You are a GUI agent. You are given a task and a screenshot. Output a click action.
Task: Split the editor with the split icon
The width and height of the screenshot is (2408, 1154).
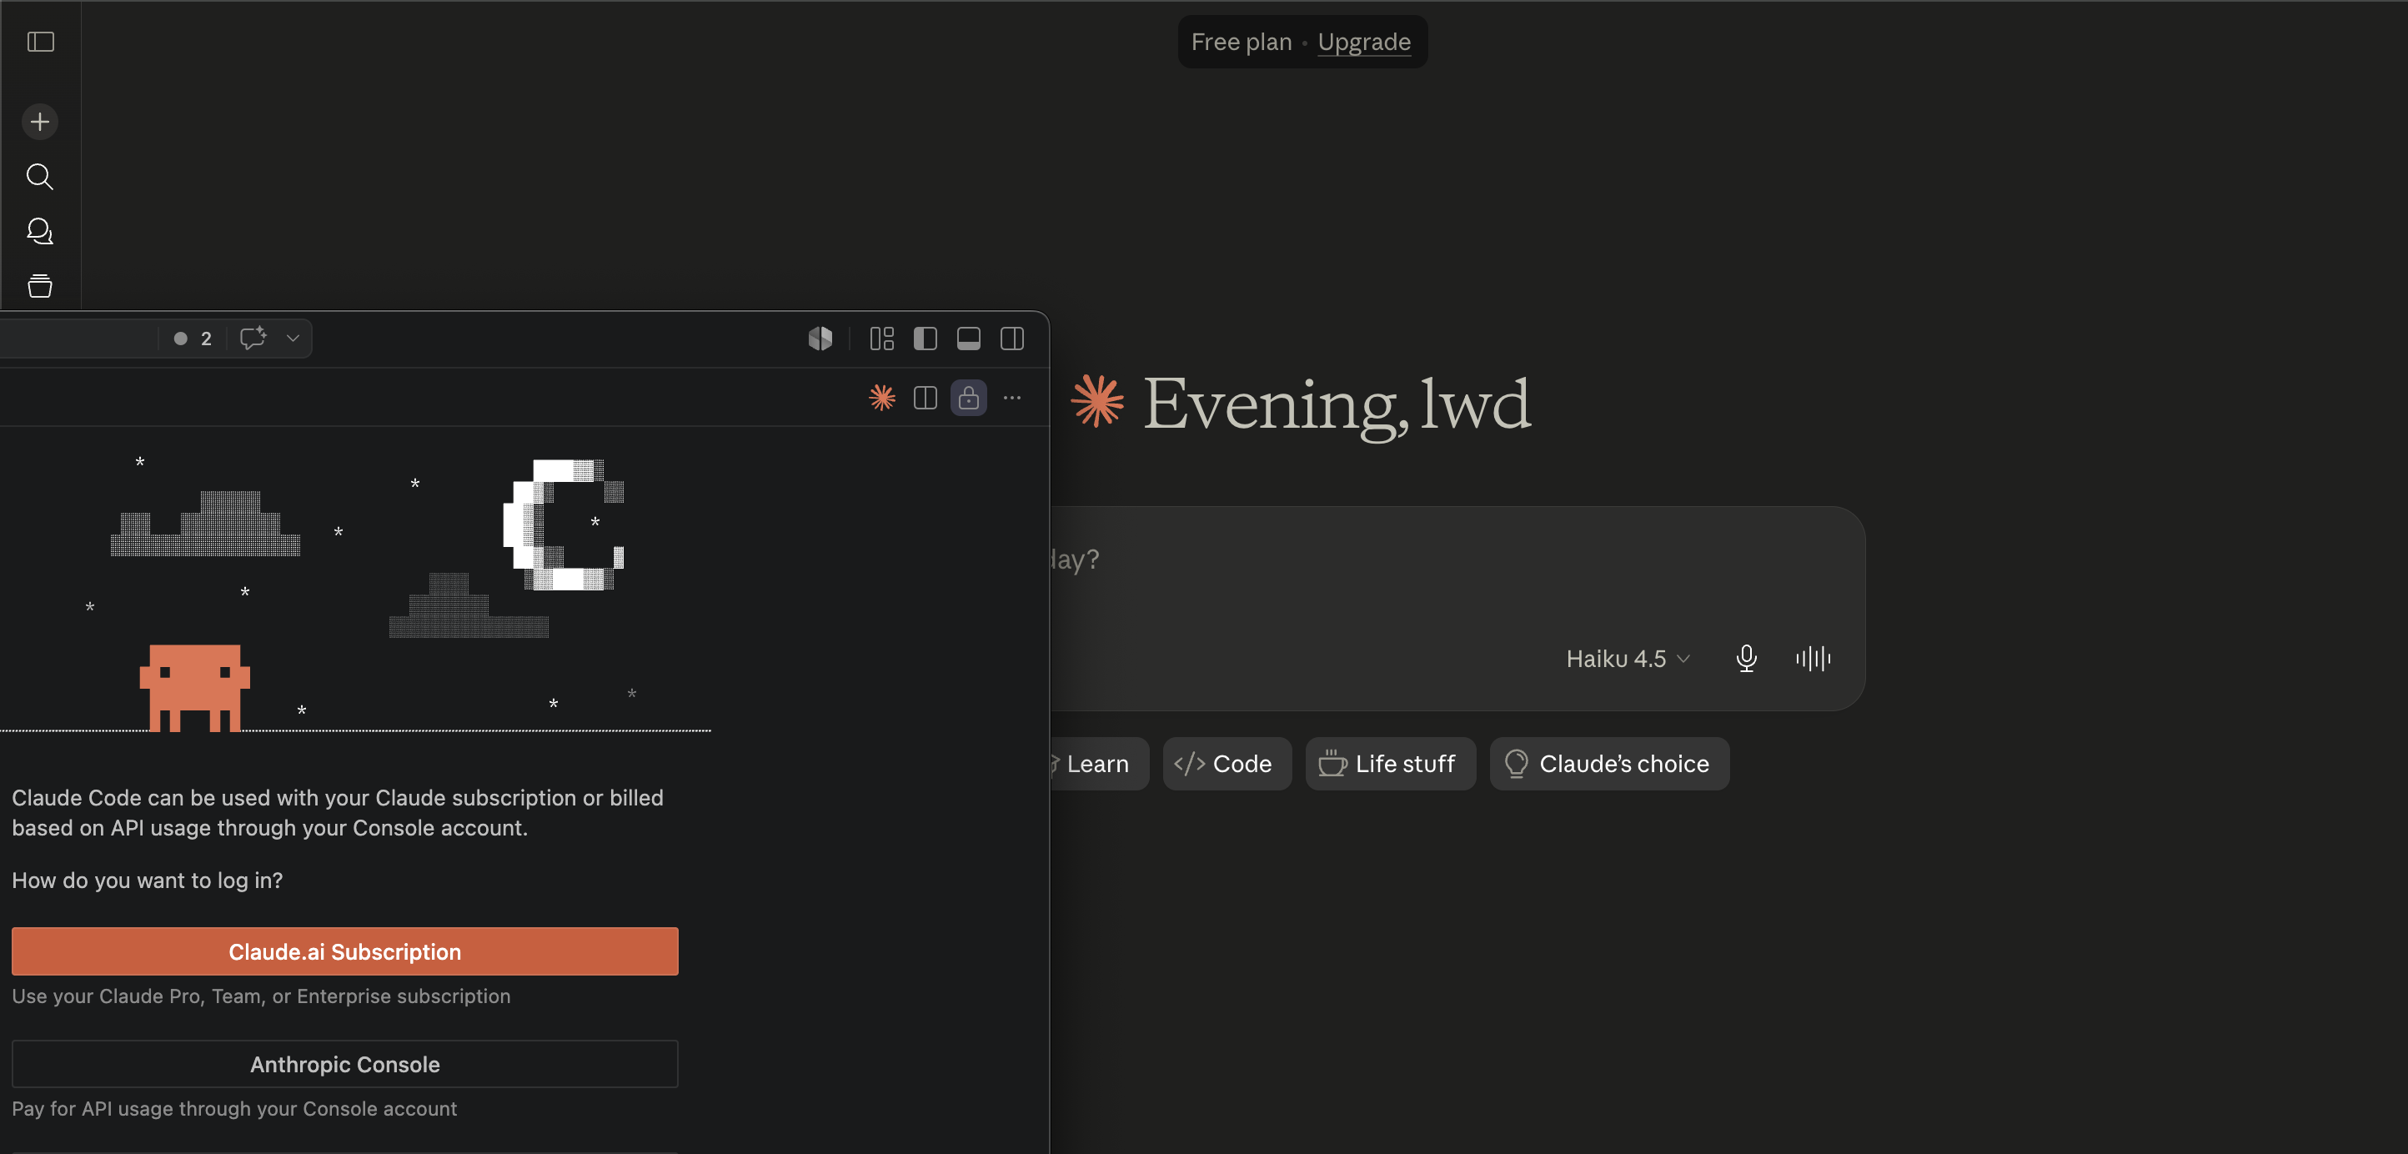(925, 399)
